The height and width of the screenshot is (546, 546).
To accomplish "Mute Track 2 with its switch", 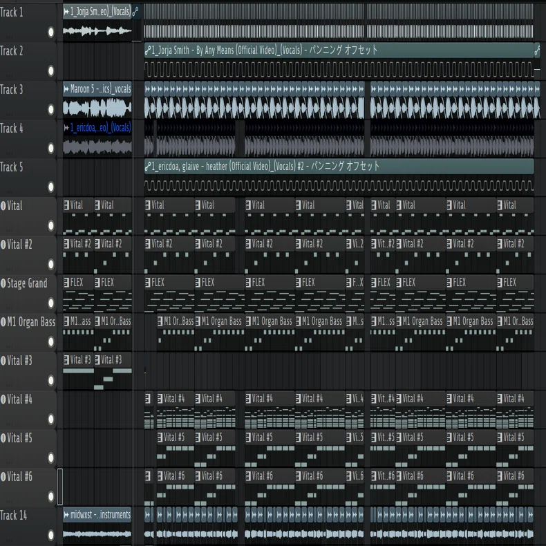I will pyautogui.click(x=51, y=71).
